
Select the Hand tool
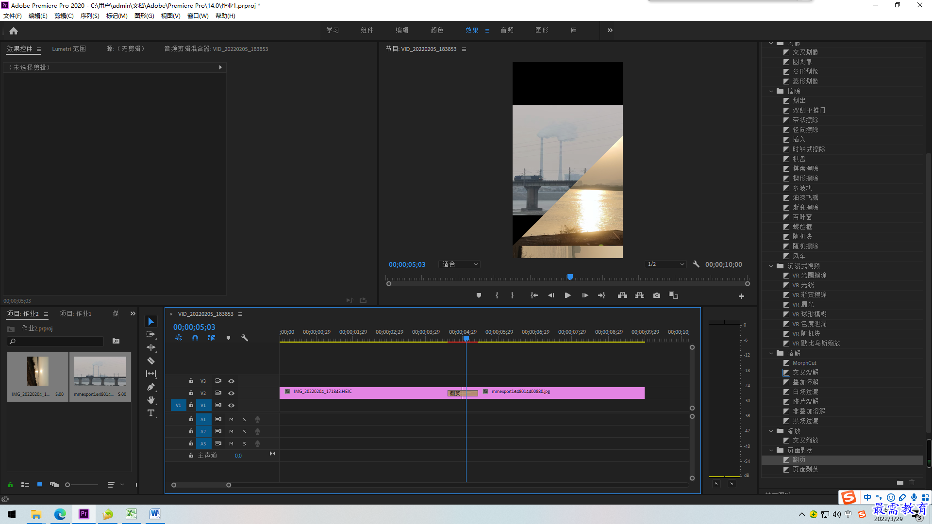(x=151, y=400)
